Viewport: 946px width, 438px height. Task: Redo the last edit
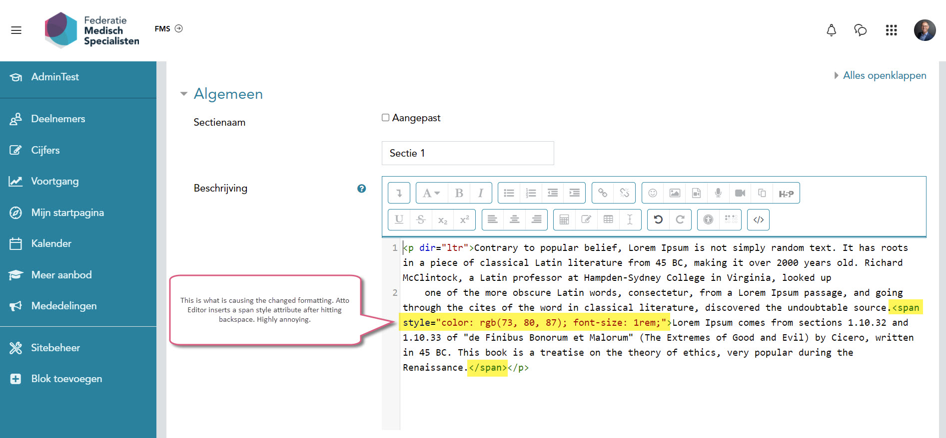click(x=680, y=219)
